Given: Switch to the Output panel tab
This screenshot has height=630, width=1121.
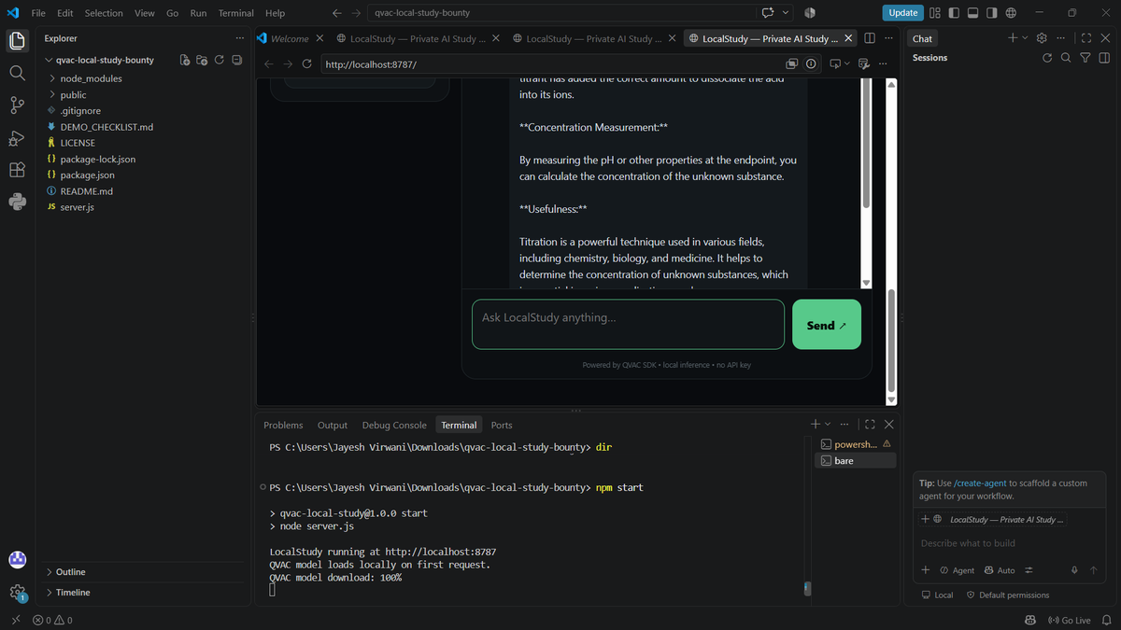Looking at the screenshot, I should pyautogui.click(x=332, y=425).
